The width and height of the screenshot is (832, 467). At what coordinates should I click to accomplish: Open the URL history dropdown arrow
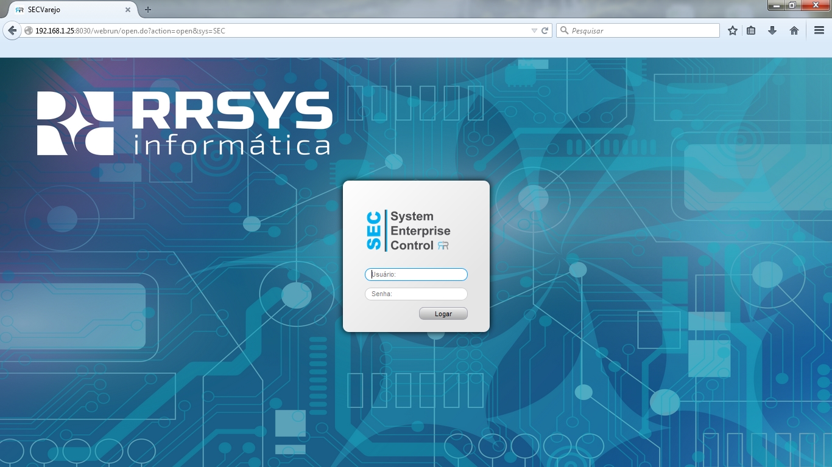click(x=534, y=30)
